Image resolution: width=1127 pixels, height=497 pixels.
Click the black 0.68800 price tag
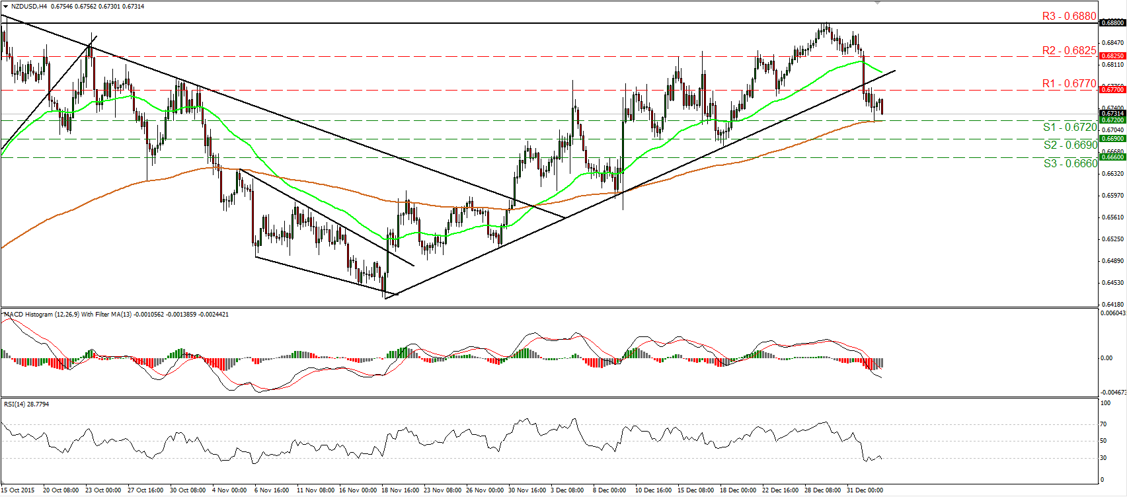click(1112, 22)
